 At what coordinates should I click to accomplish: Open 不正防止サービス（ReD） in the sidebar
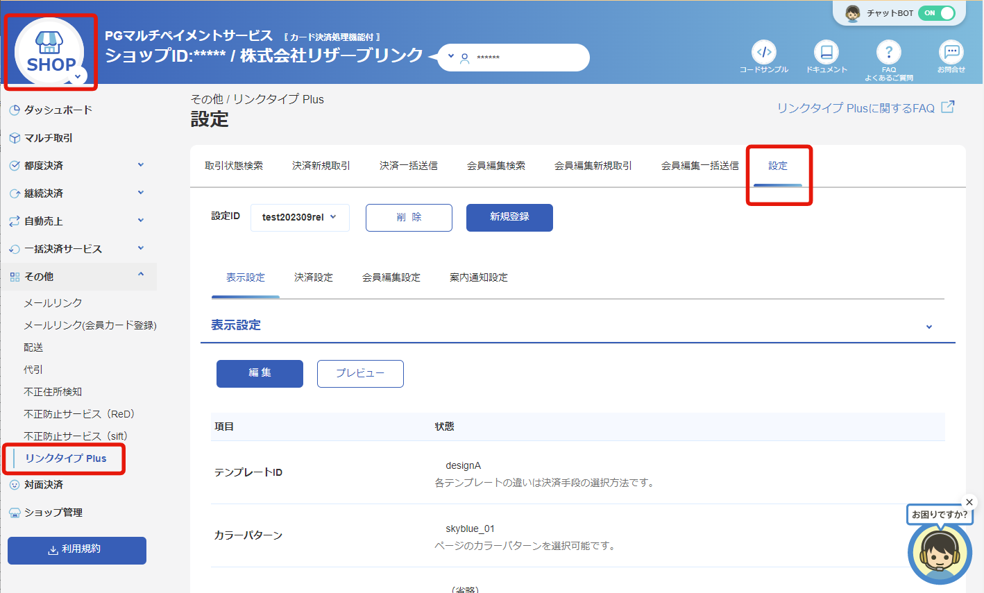click(80, 414)
